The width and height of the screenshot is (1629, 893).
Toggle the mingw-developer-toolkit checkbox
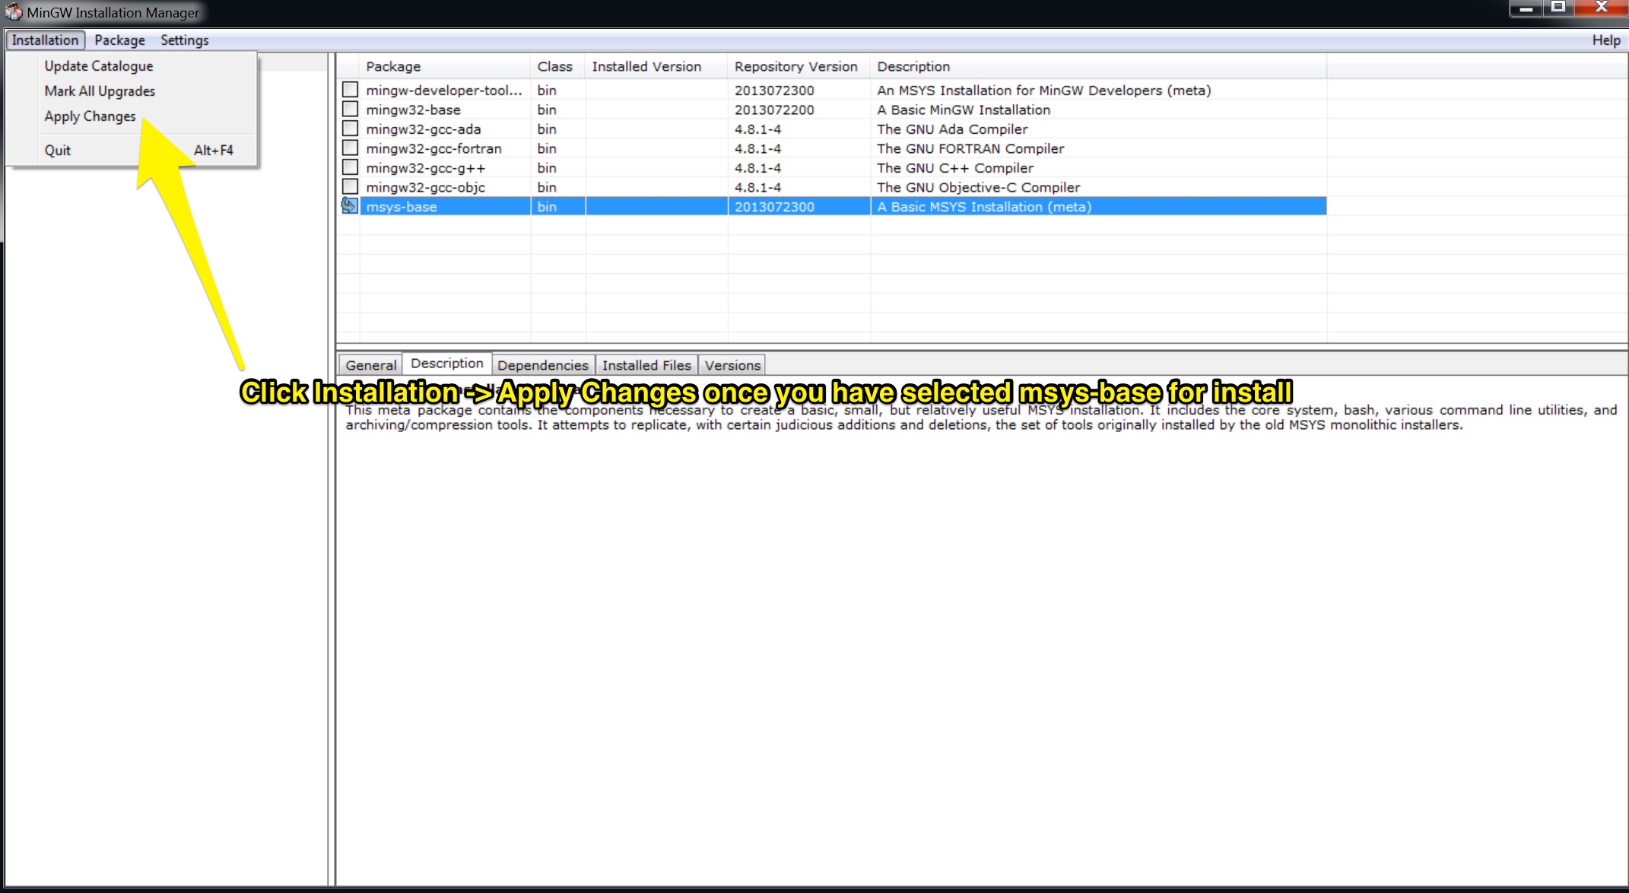350,90
